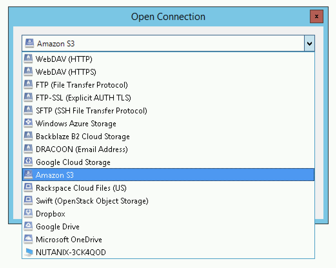This screenshot has height=268, width=336.
Task: Click the Google Drive icon
Action: [x=28, y=226]
